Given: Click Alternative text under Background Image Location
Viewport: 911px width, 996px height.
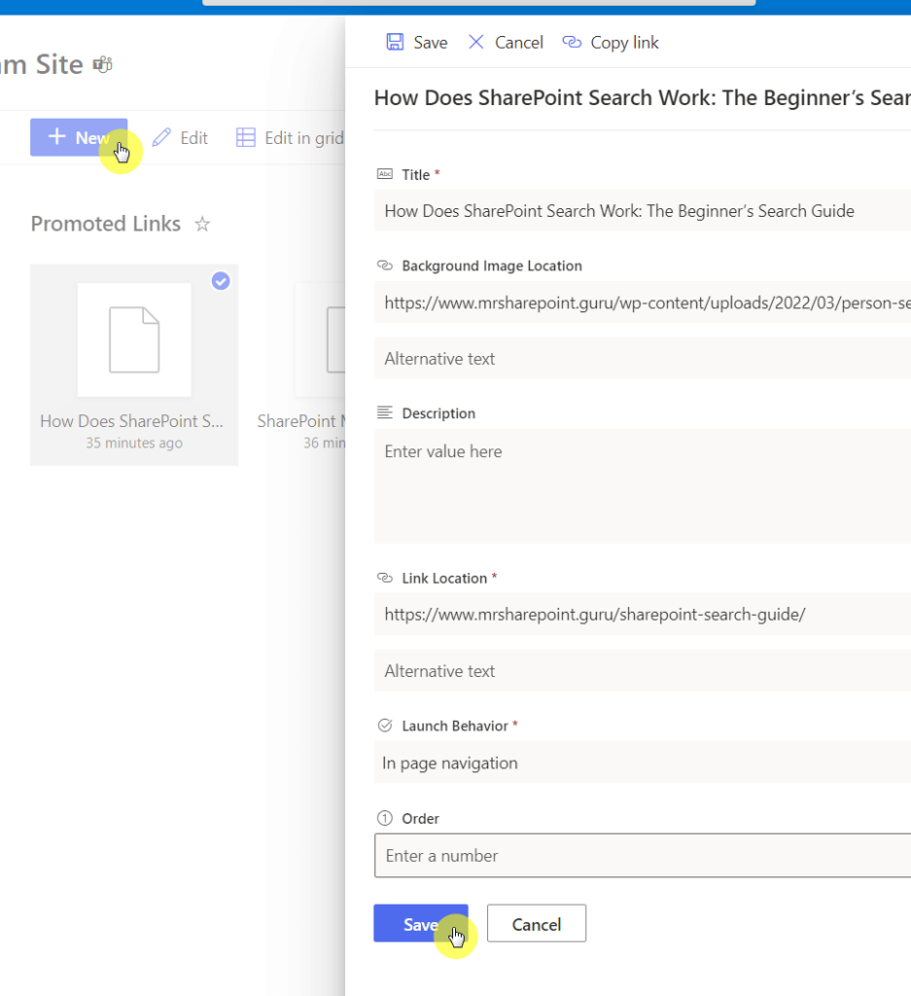Looking at the screenshot, I should 643,358.
